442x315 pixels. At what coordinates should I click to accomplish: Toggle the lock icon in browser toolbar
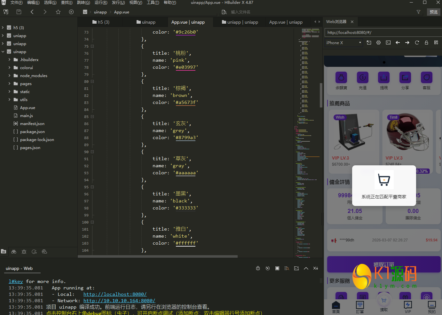pyautogui.click(x=426, y=43)
